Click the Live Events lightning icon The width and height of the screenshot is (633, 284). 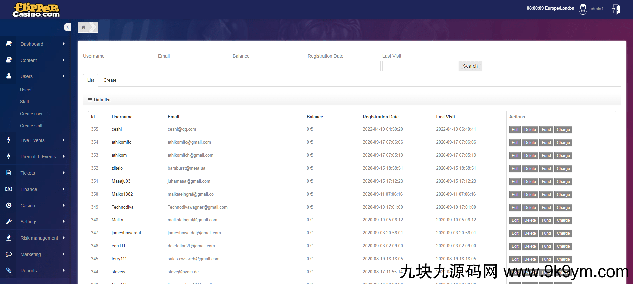tap(9, 140)
